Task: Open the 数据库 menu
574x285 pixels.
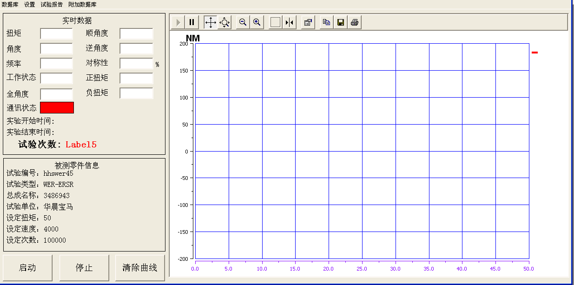Action: (10, 4)
